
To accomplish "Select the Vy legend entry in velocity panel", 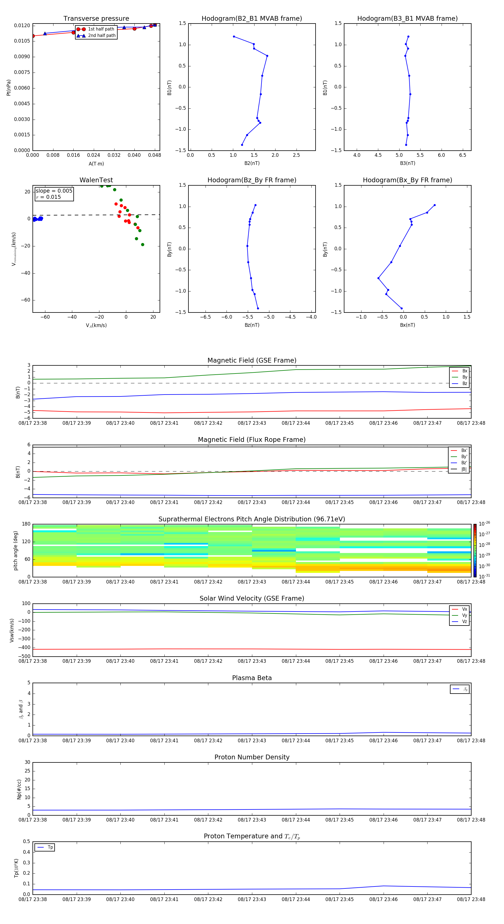I will 459,615.
